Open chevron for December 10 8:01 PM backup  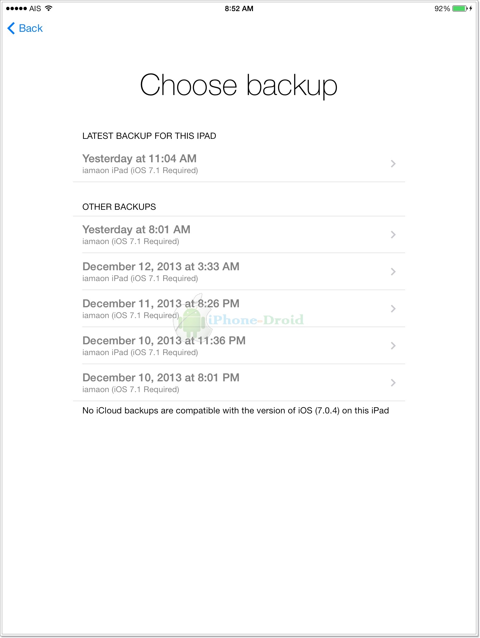(393, 383)
